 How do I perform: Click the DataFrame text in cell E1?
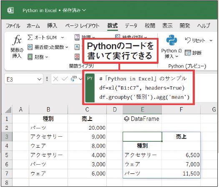(145, 119)
